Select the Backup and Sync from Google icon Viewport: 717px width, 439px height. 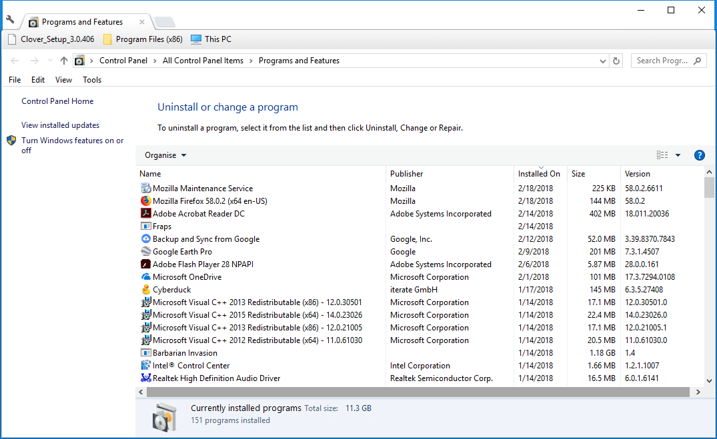pos(146,239)
